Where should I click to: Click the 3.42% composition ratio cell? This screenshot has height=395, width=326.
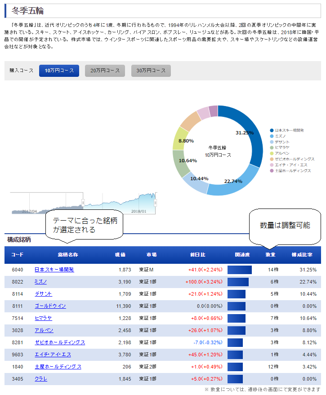[x=310, y=367]
